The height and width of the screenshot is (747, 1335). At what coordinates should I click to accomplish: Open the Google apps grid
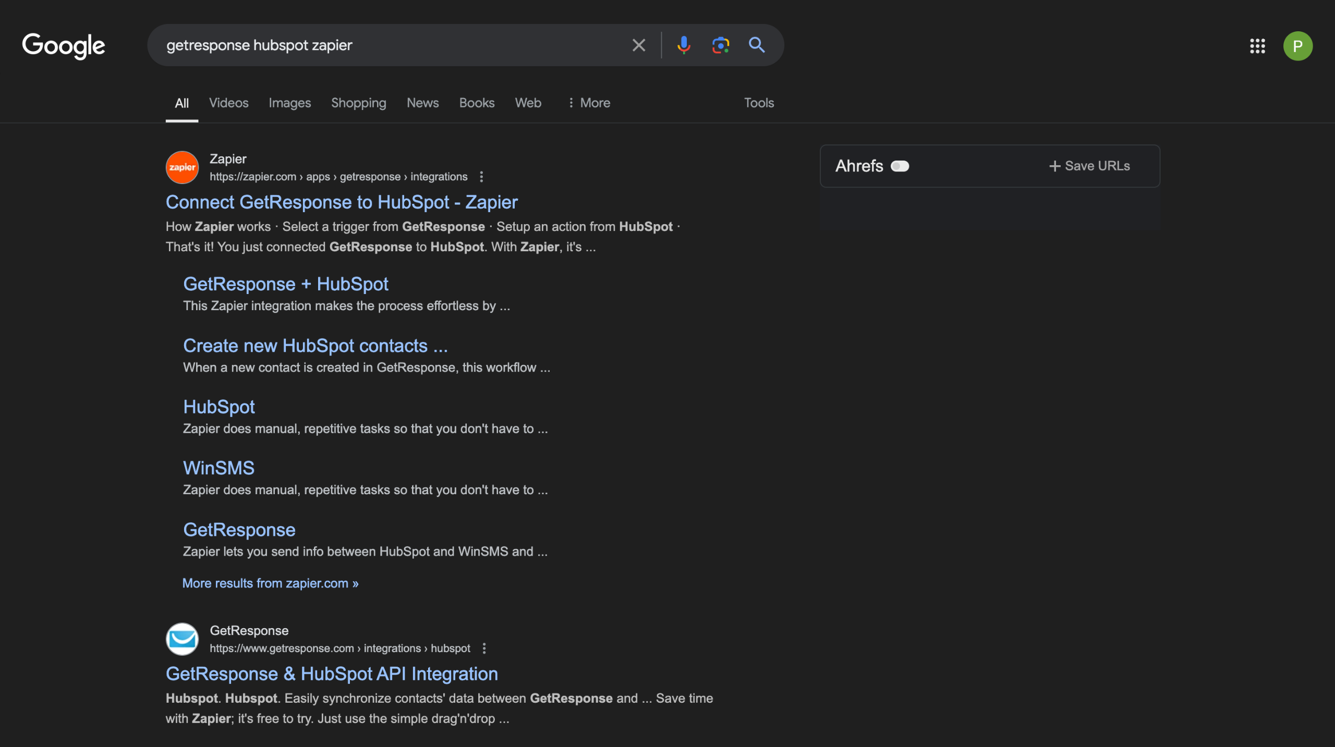[1257, 46]
